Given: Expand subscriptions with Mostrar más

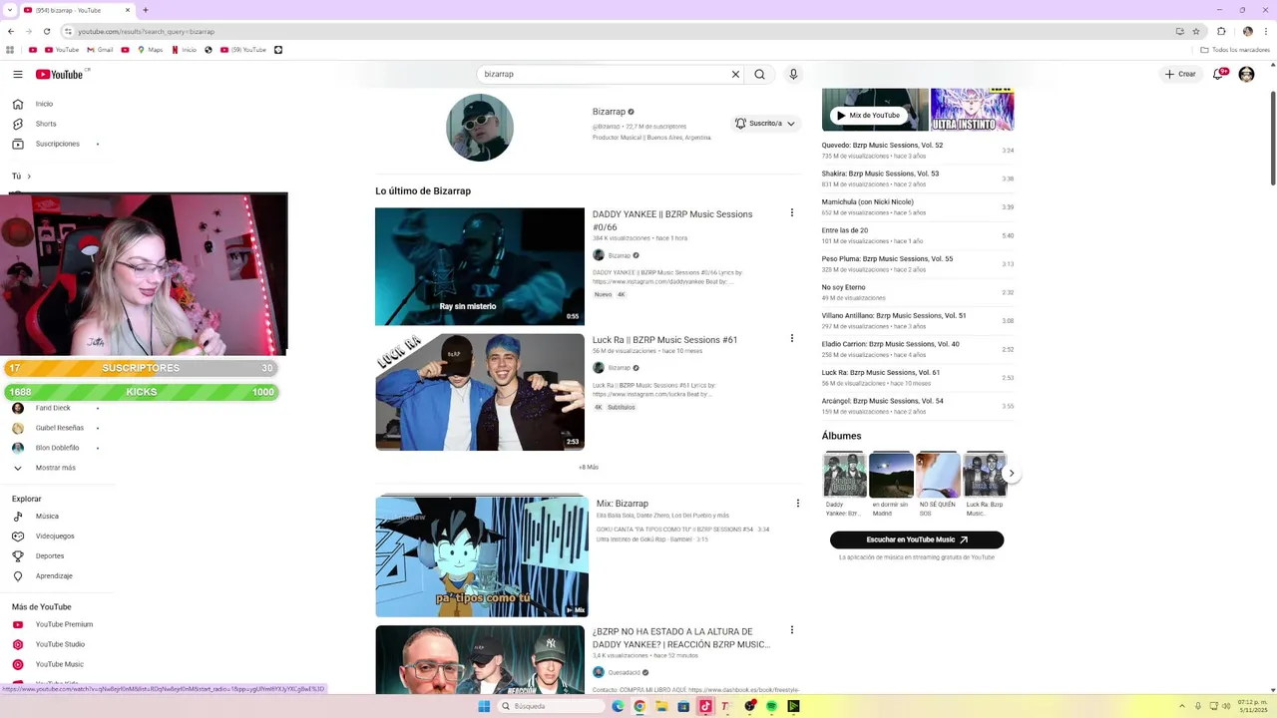Looking at the screenshot, I should [55, 468].
